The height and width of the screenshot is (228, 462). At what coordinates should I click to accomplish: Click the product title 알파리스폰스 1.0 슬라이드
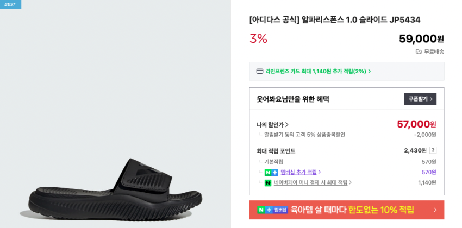click(334, 20)
